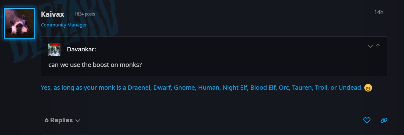Image resolution: width=404 pixels, height=135 pixels.
Task: Show the 6 Replies thread
Action: pos(62,120)
